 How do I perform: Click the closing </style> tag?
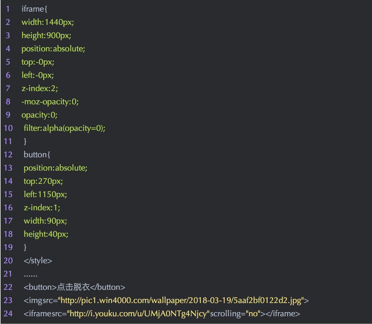(38, 261)
